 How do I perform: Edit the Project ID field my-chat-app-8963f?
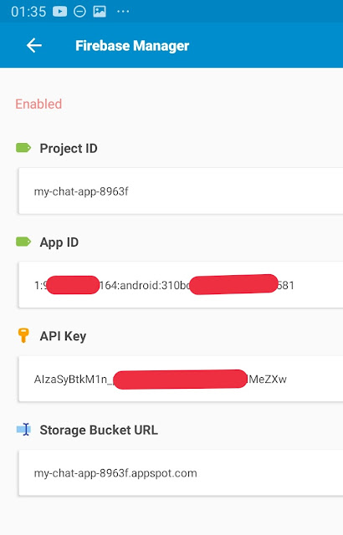pos(181,191)
